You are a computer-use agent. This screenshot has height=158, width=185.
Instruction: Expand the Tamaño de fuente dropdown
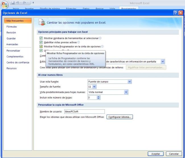[x=94, y=87]
